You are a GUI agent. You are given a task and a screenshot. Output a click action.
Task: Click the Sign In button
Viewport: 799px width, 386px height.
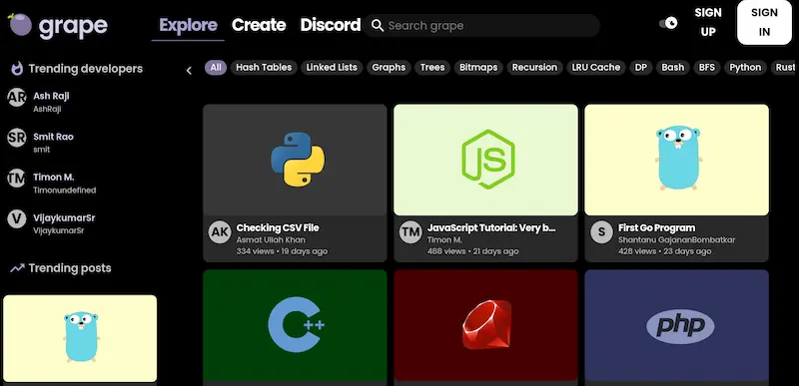764,22
